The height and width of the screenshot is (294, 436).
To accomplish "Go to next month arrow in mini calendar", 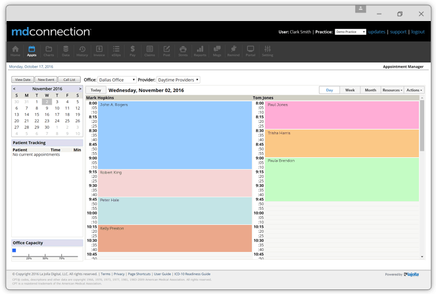I will point(80,89).
